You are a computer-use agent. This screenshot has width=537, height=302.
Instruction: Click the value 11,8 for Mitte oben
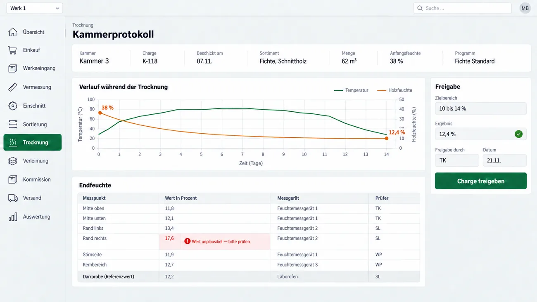coord(169,208)
